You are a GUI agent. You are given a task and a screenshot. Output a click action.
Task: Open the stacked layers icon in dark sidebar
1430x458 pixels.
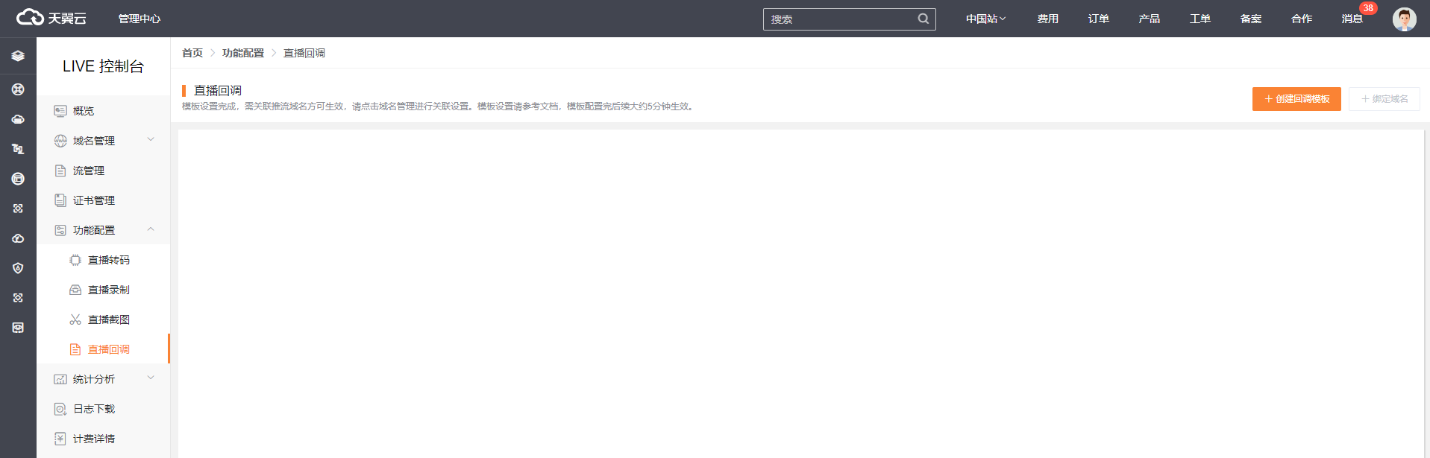click(x=18, y=56)
